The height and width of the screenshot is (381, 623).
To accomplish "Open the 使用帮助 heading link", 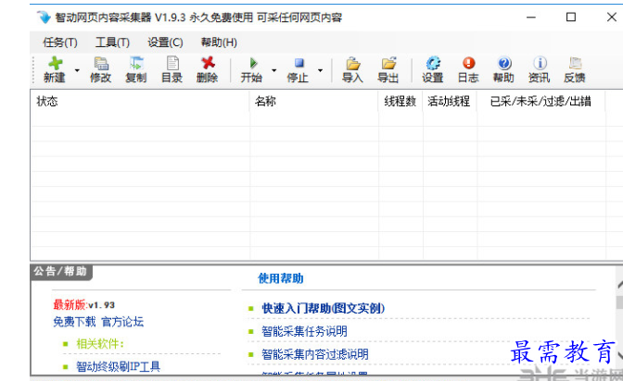I will pyautogui.click(x=281, y=278).
